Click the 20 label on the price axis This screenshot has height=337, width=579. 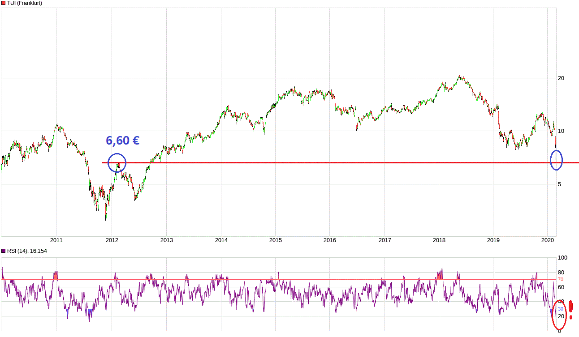[561, 78]
